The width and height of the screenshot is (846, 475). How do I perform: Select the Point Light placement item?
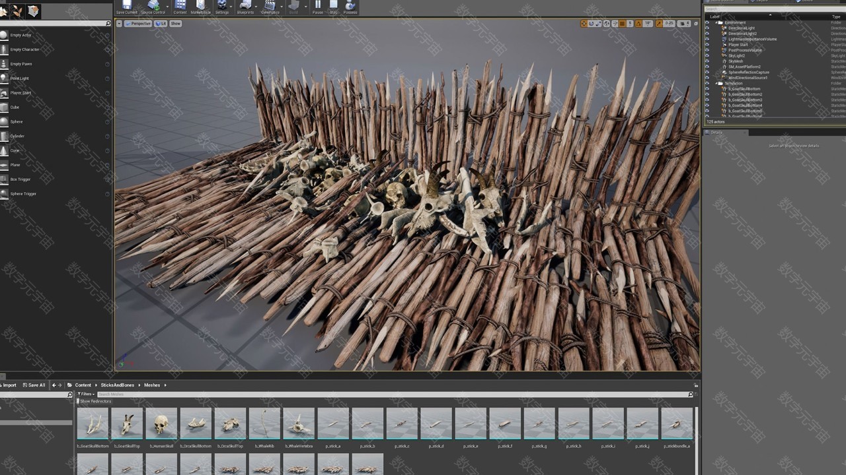tap(56, 79)
